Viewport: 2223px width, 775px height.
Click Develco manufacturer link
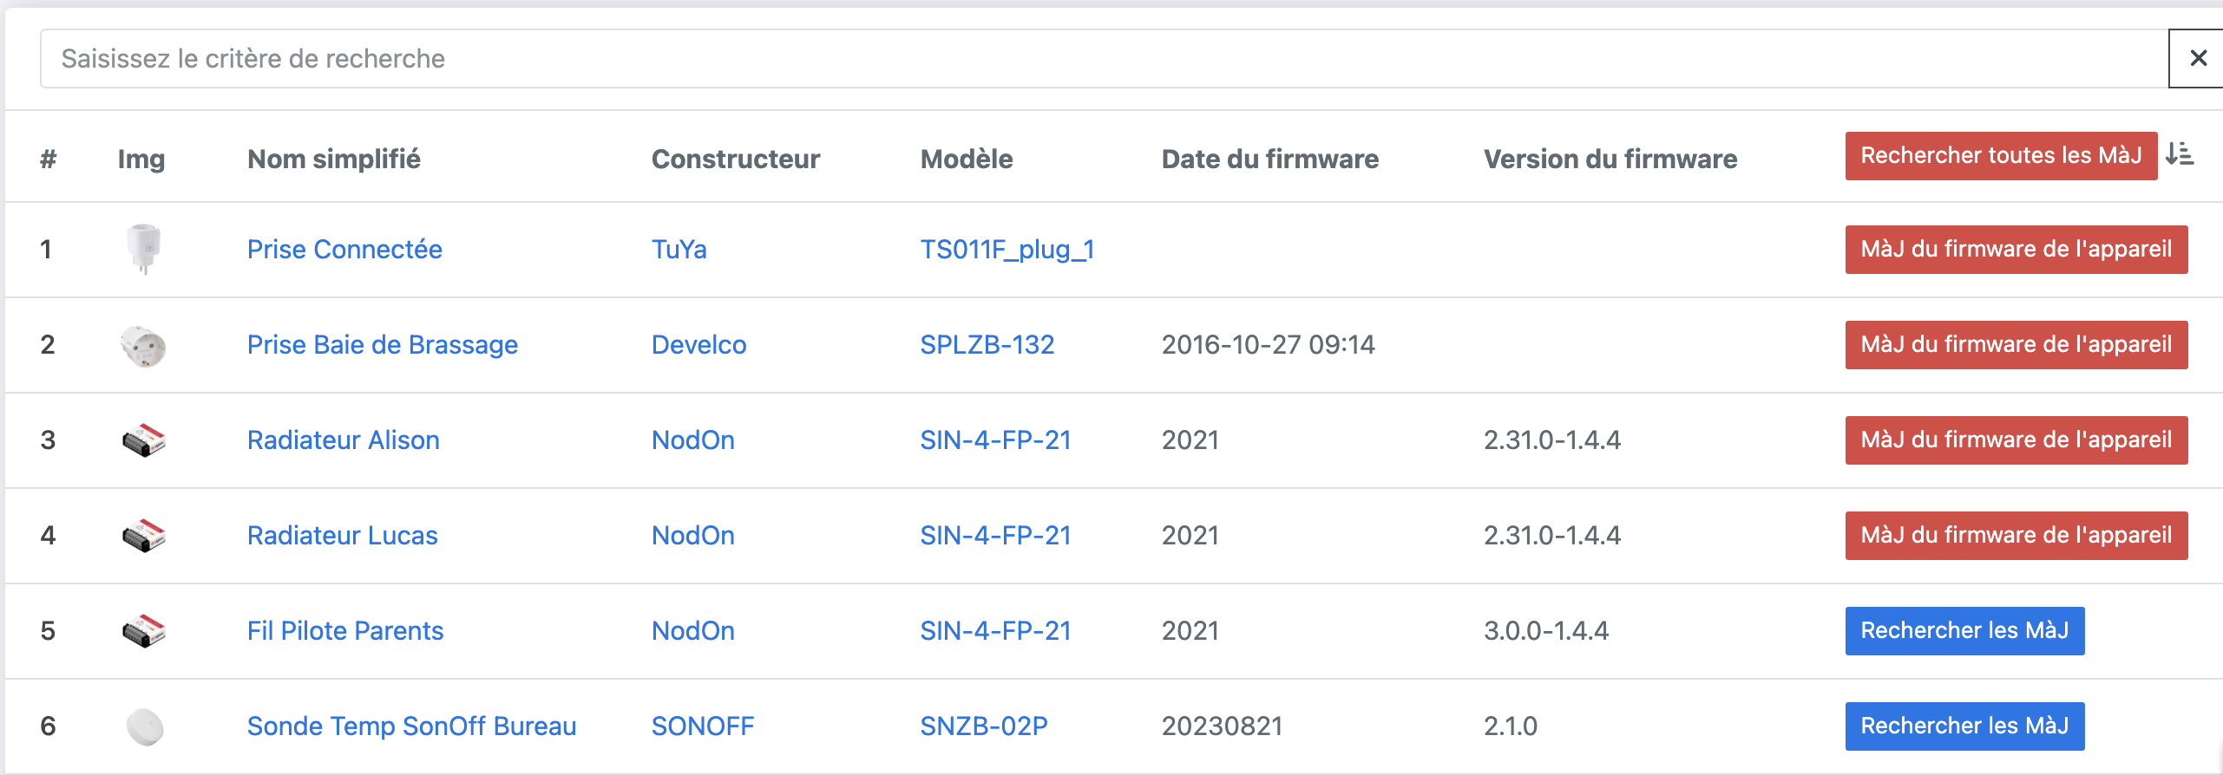[x=698, y=345]
